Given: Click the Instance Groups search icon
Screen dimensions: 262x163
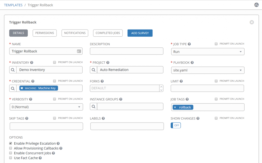Looking at the screenshot, I should click(94, 106).
